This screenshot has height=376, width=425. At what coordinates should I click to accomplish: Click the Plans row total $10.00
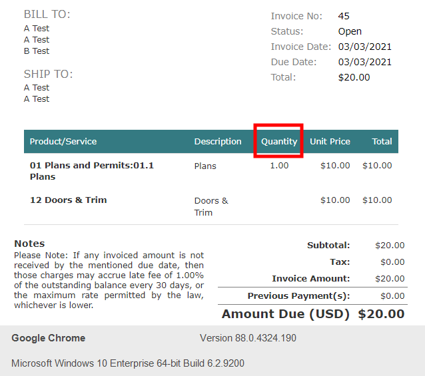tap(377, 166)
